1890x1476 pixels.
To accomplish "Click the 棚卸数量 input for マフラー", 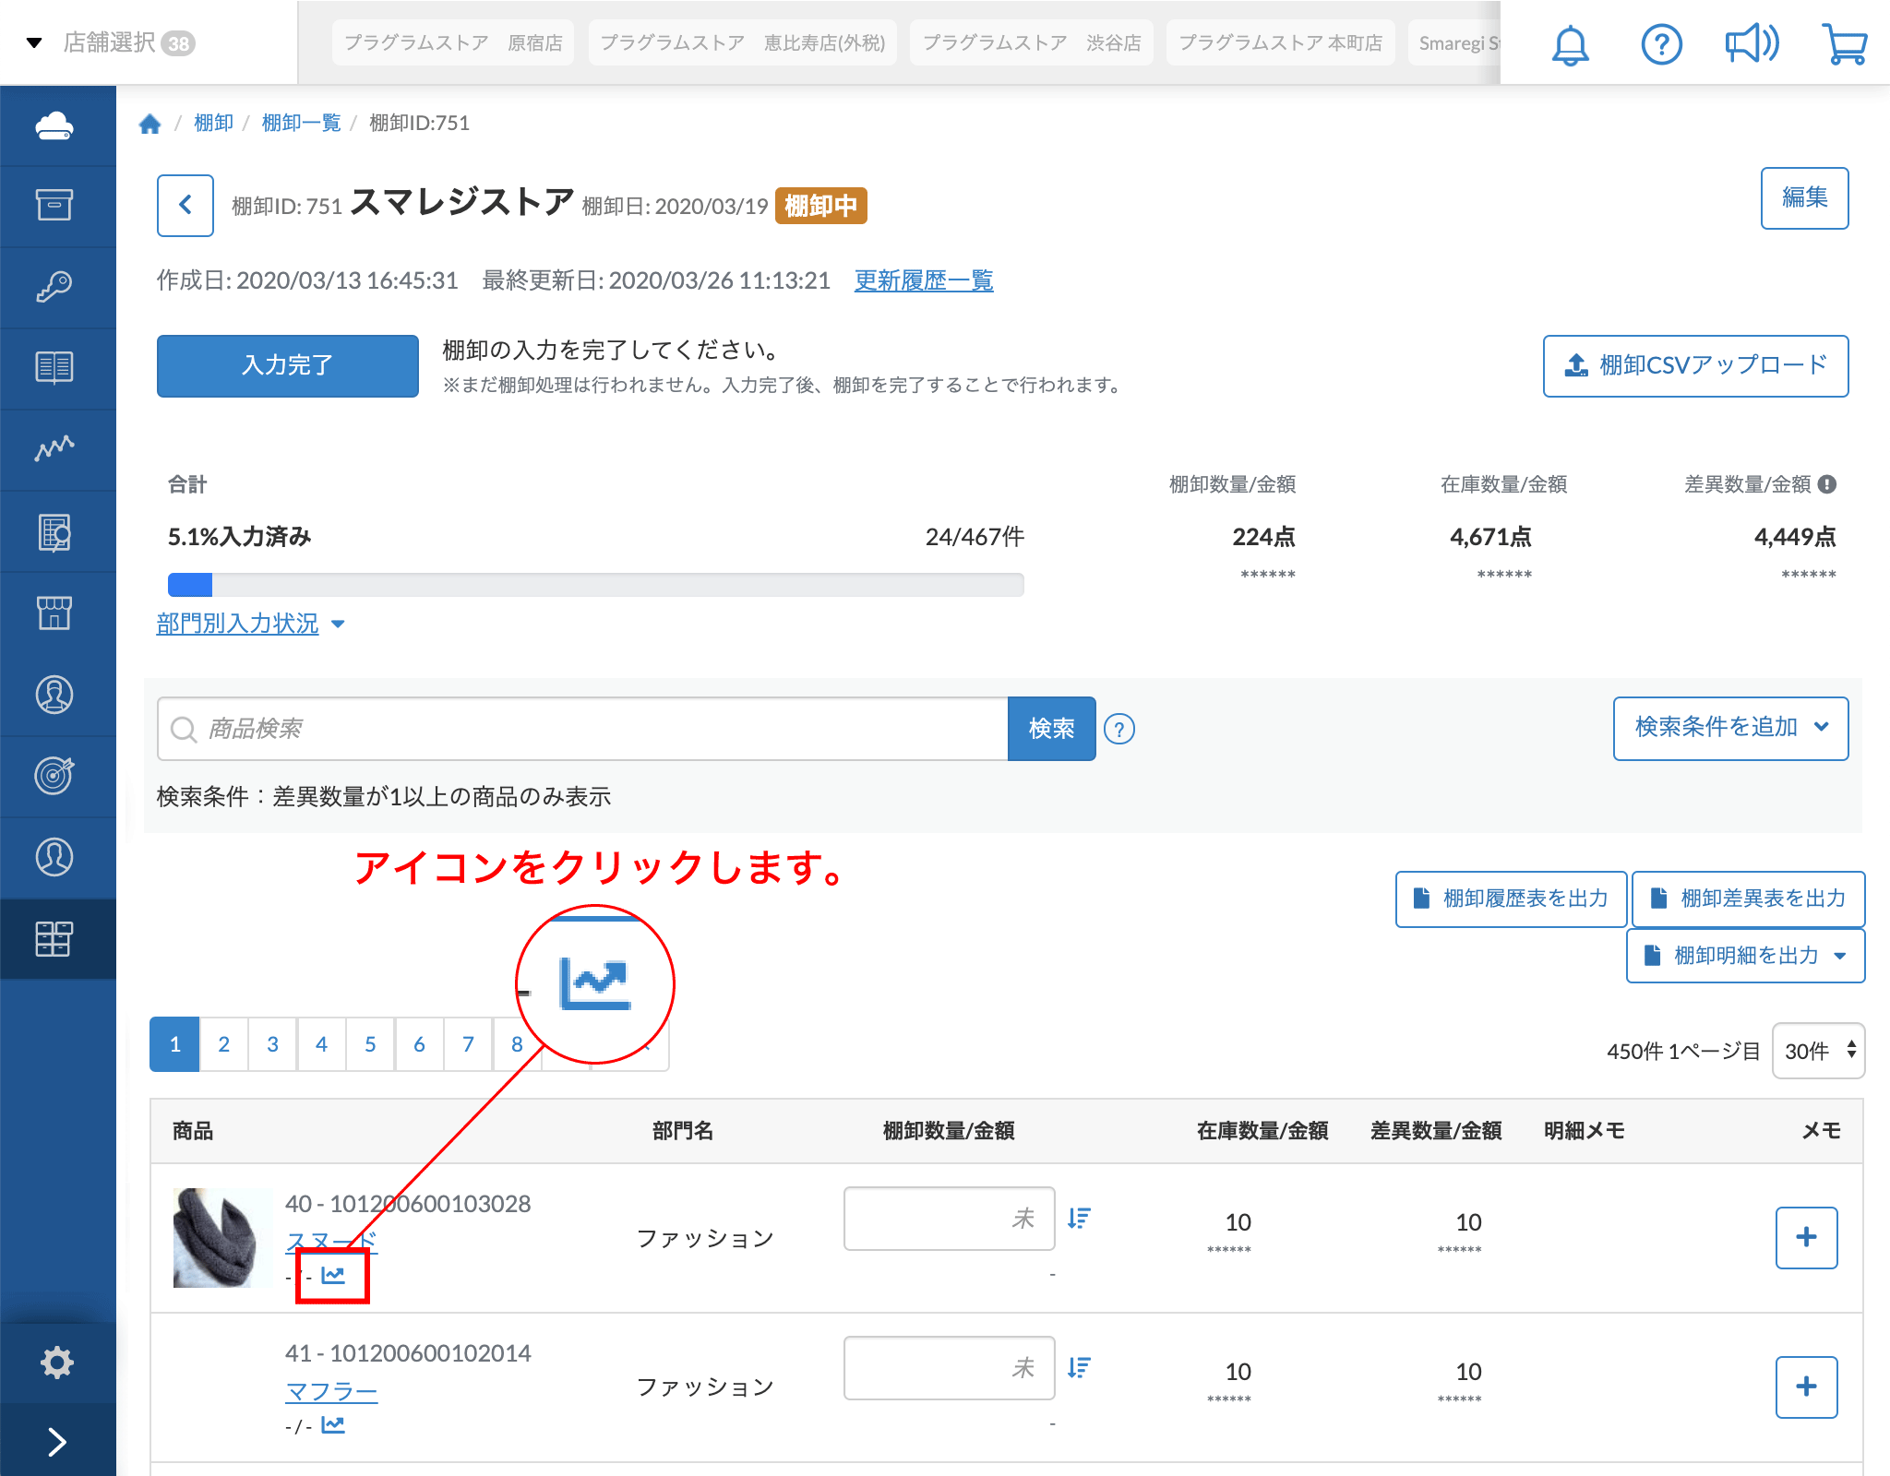I will [x=949, y=1368].
